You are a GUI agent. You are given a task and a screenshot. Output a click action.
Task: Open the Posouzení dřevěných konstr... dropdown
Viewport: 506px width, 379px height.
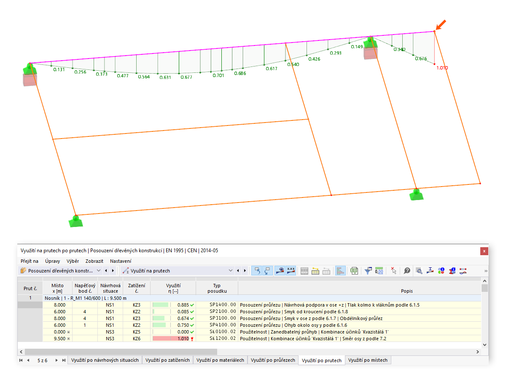pyautogui.click(x=61, y=270)
